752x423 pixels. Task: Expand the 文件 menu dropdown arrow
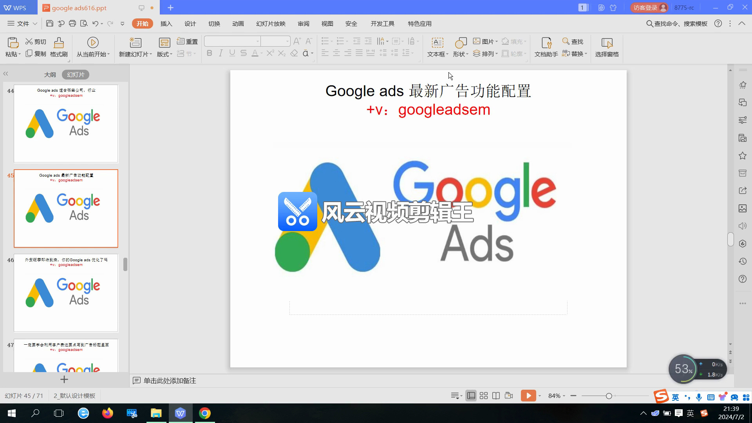pyautogui.click(x=35, y=23)
